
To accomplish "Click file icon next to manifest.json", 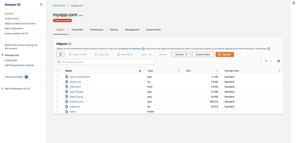I will click(66, 101).
